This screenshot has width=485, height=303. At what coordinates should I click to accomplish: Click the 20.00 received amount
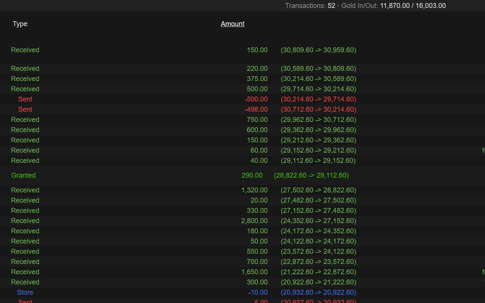pos(259,200)
